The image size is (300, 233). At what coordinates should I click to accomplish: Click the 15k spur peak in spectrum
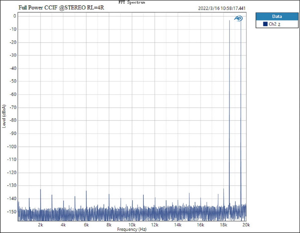click(189, 193)
